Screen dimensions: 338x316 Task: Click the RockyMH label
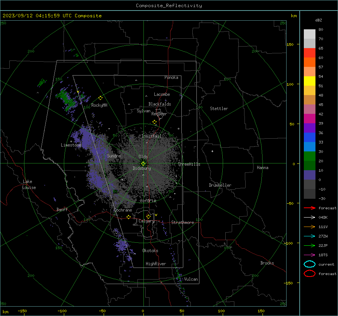click(99, 105)
